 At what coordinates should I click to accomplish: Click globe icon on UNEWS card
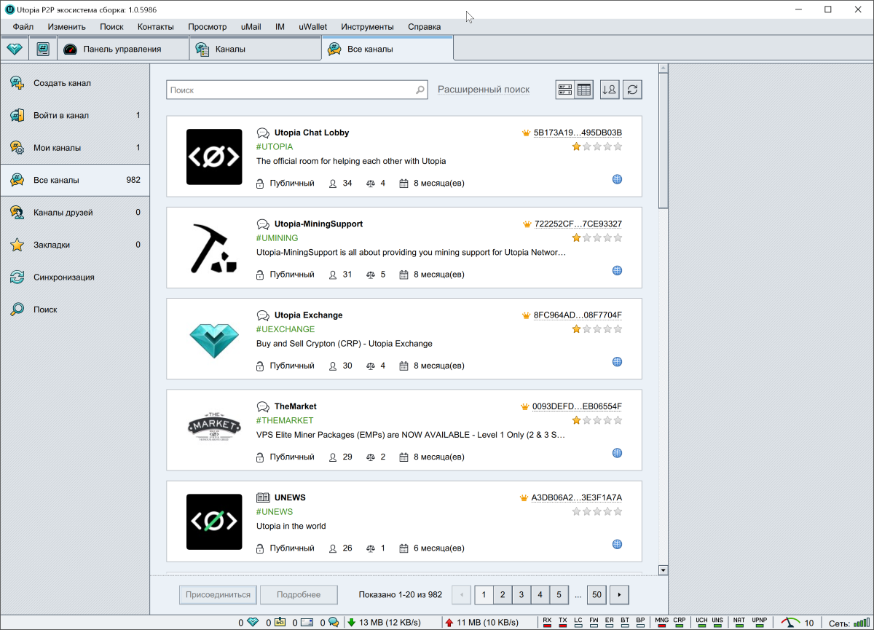617,544
